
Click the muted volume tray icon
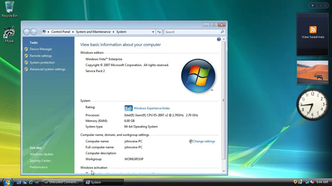pyautogui.click(x=312, y=182)
